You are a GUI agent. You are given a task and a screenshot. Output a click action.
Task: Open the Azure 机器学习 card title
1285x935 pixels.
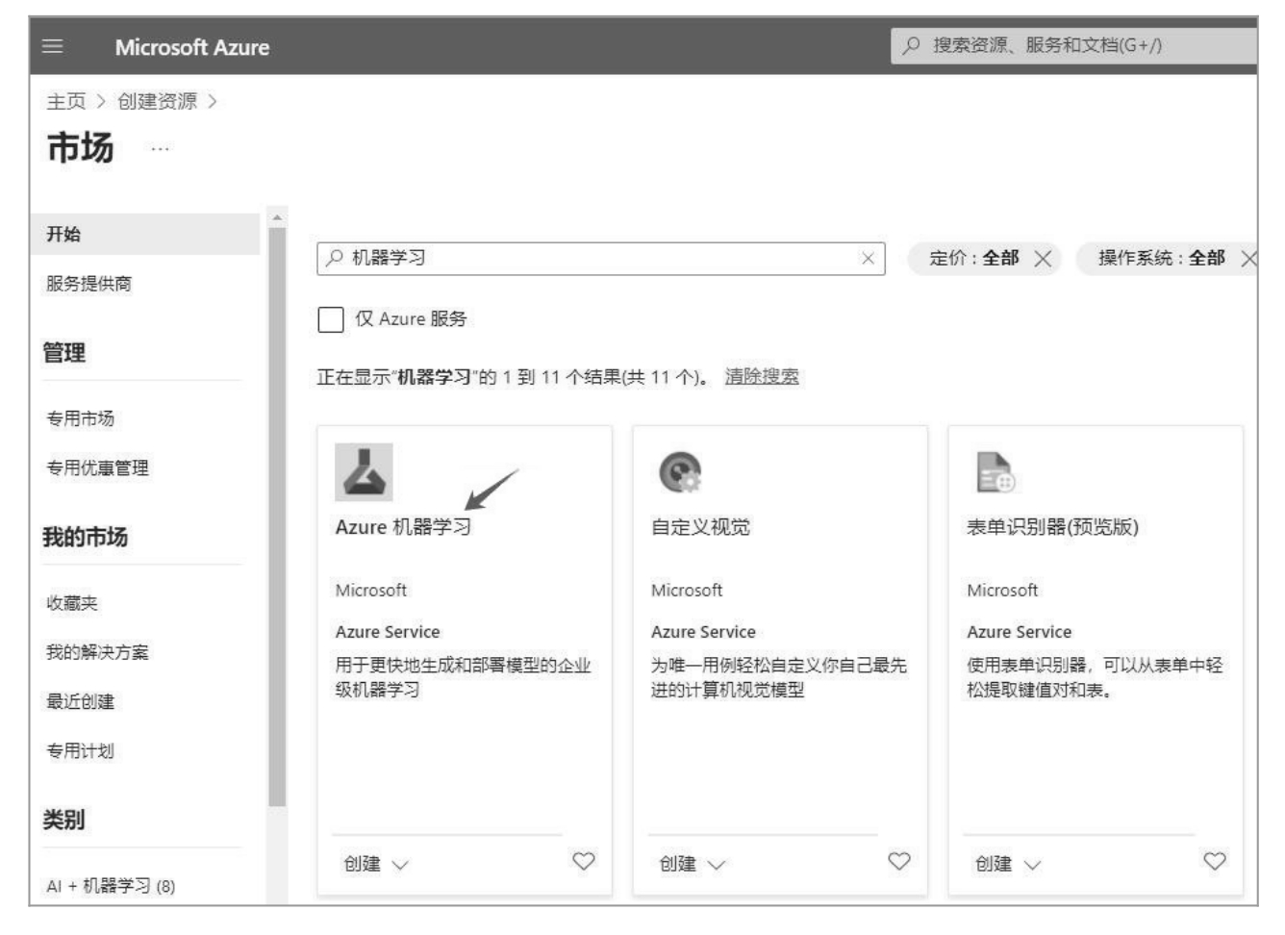[x=403, y=527]
